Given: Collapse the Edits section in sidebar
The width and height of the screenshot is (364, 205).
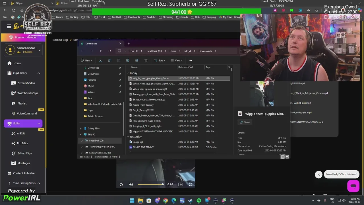Looking at the screenshot, I should point(39,123).
